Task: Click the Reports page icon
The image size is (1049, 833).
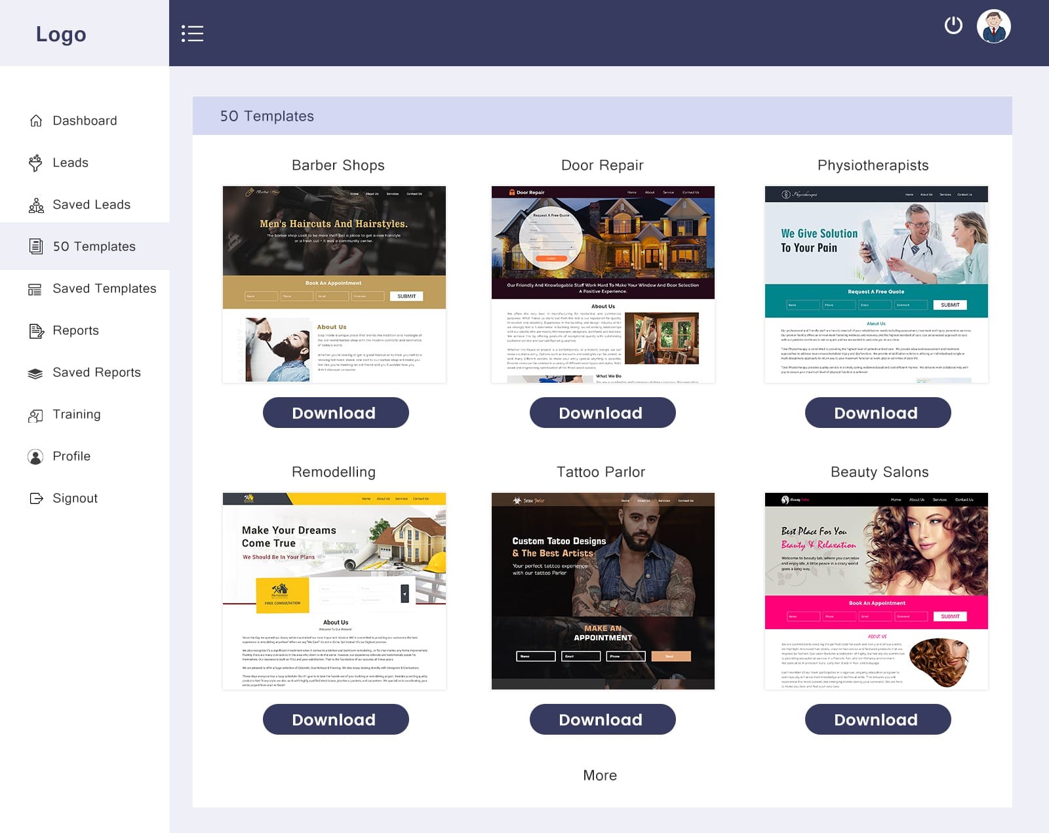Action: coord(36,331)
